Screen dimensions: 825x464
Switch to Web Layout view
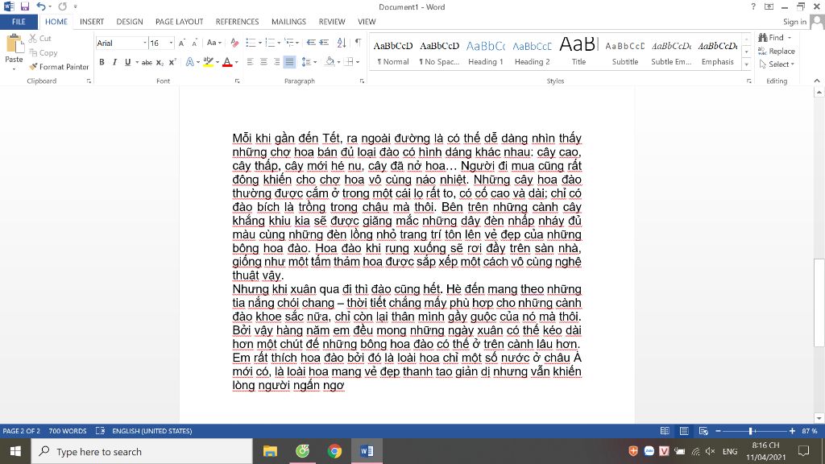point(703,431)
